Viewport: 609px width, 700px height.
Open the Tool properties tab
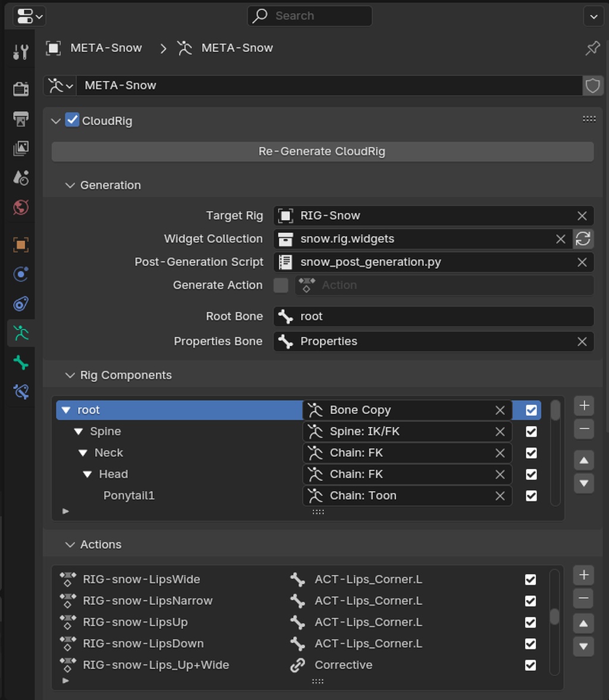[x=21, y=52]
